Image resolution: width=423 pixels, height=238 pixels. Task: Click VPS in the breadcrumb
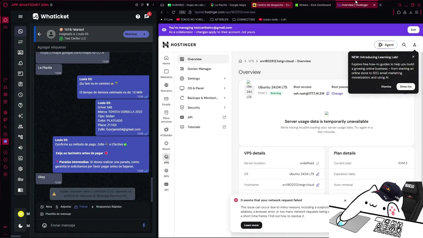tap(251, 61)
